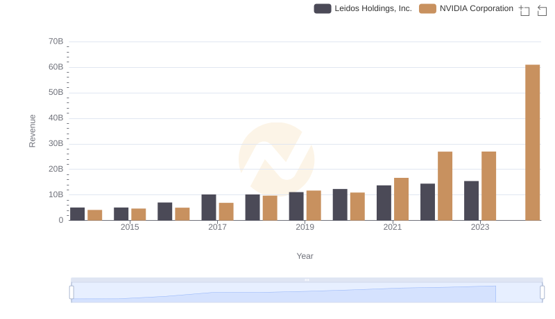Click the NVIDIA bar for 2023
The width and height of the screenshot is (555, 319).
488,186
